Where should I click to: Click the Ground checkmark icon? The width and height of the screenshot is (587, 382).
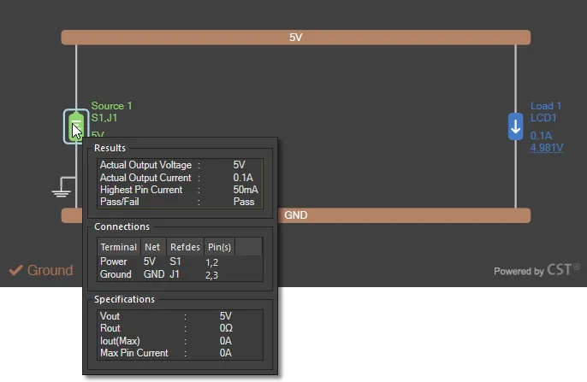click(15, 270)
